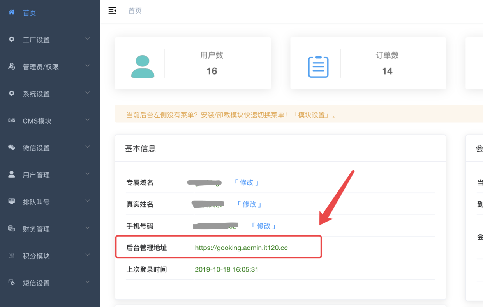Expand the 短信设置 chevron
This screenshot has width=483, height=307.
(x=88, y=282)
